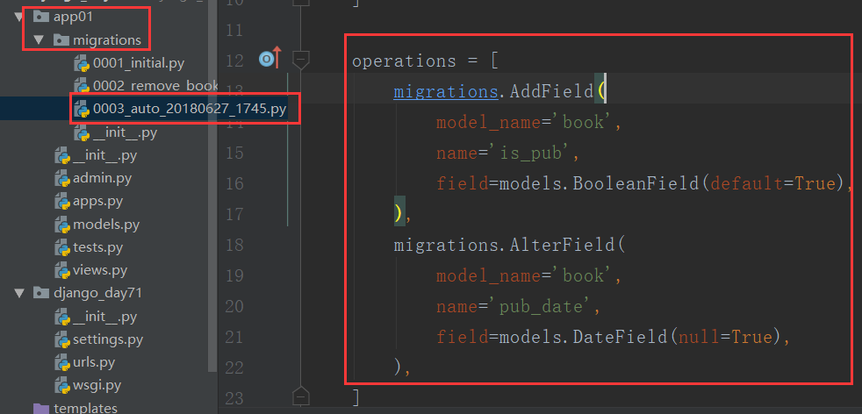Open wsgi.py from the project tree

pyautogui.click(x=97, y=384)
